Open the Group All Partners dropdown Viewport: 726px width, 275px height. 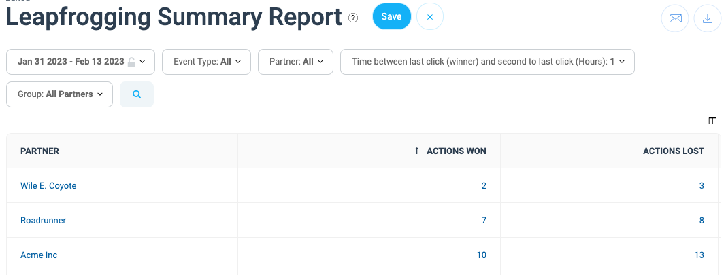59,94
